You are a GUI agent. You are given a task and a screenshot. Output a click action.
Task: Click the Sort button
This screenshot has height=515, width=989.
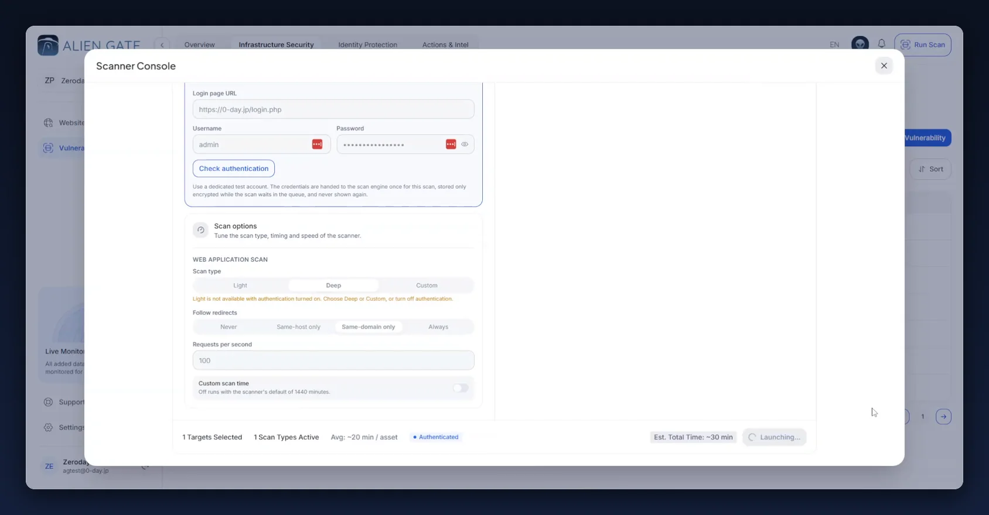click(x=930, y=169)
